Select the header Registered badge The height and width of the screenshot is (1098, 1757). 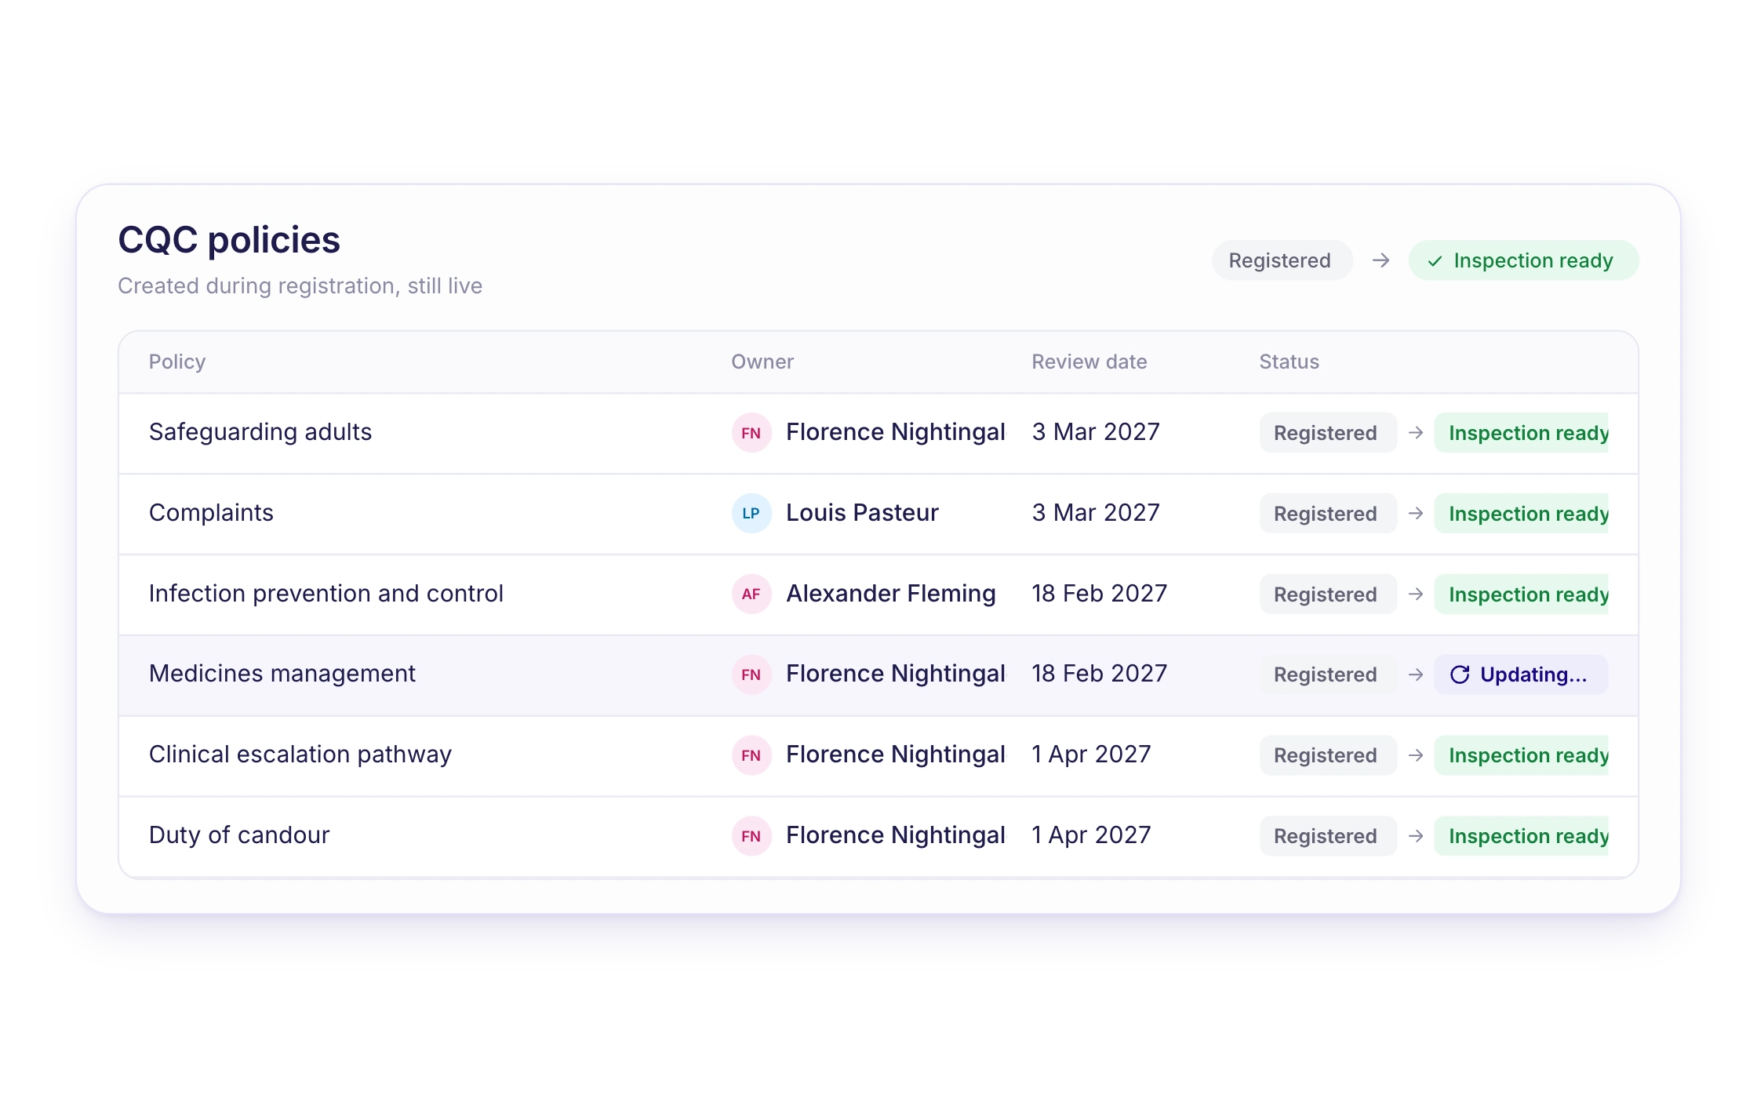pos(1282,260)
